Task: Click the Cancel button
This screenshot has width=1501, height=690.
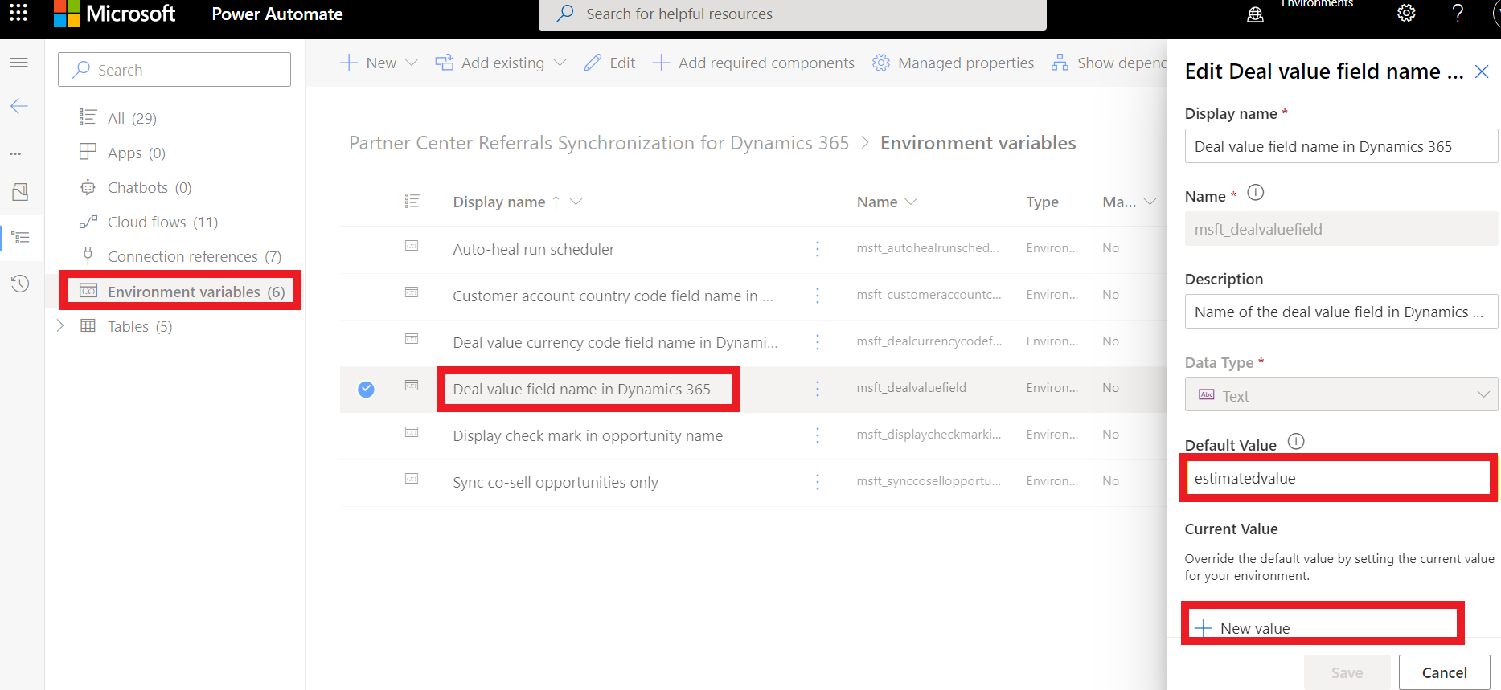Action: pos(1444,672)
